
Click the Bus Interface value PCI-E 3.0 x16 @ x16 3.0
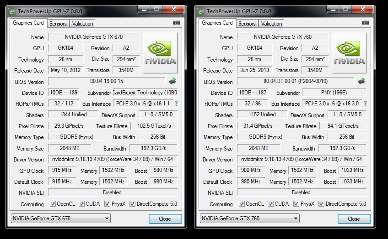pos(332,104)
